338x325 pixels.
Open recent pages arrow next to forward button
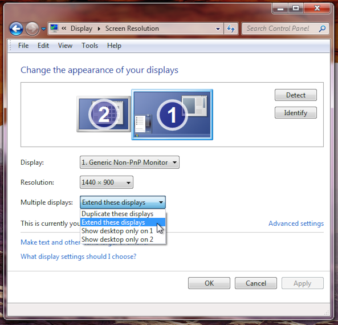click(43, 29)
